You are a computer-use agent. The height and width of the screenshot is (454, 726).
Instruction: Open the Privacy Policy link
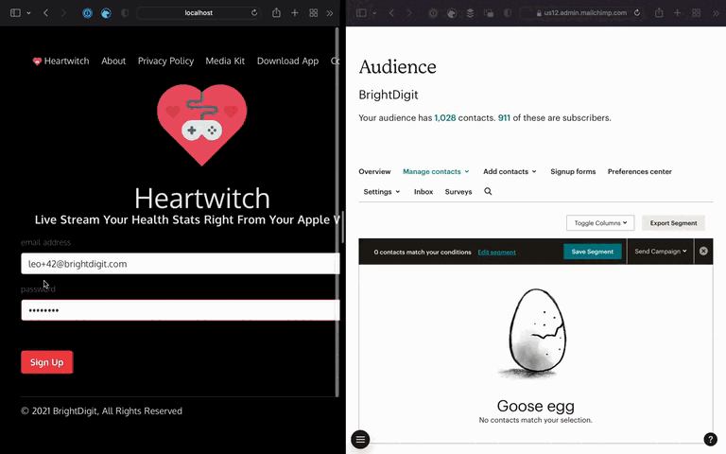pyautogui.click(x=165, y=61)
